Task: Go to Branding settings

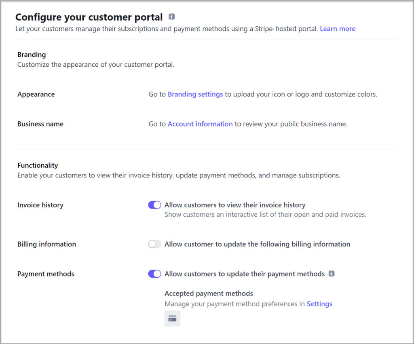Action: click(x=195, y=94)
